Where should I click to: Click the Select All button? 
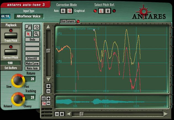tap(32, 59)
